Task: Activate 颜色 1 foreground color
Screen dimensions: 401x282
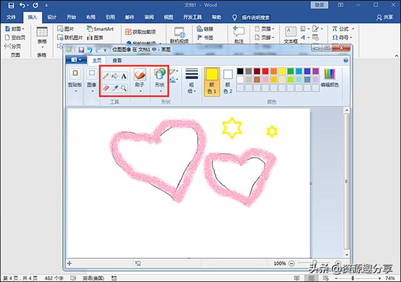Action: click(212, 79)
